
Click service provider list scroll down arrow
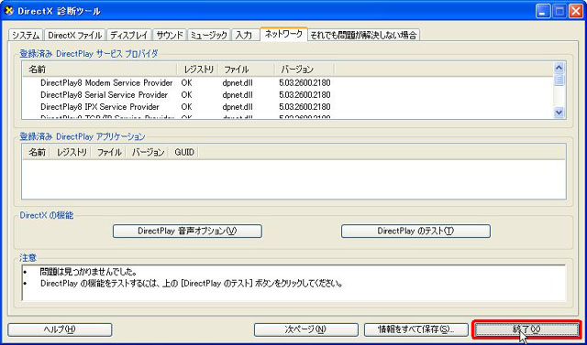coord(559,112)
